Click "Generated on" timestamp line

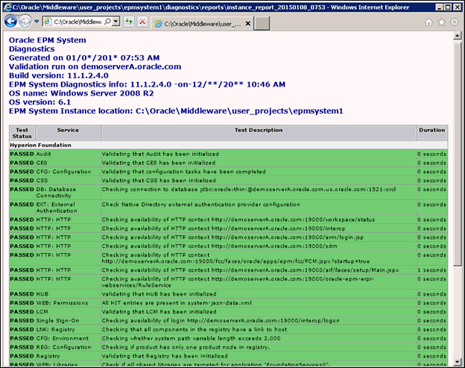(x=84, y=57)
